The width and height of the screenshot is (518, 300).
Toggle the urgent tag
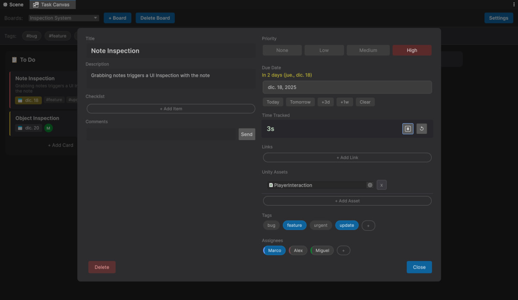pos(321,225)
